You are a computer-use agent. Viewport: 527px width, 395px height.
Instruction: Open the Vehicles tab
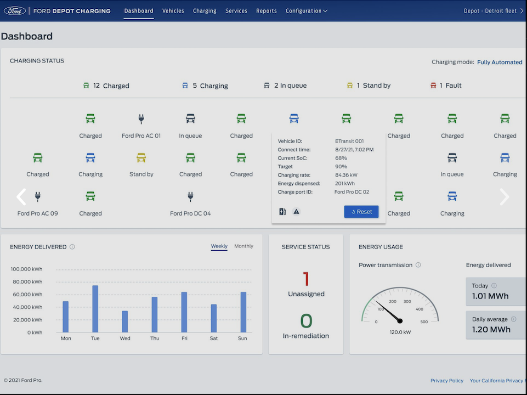[173, 11]
